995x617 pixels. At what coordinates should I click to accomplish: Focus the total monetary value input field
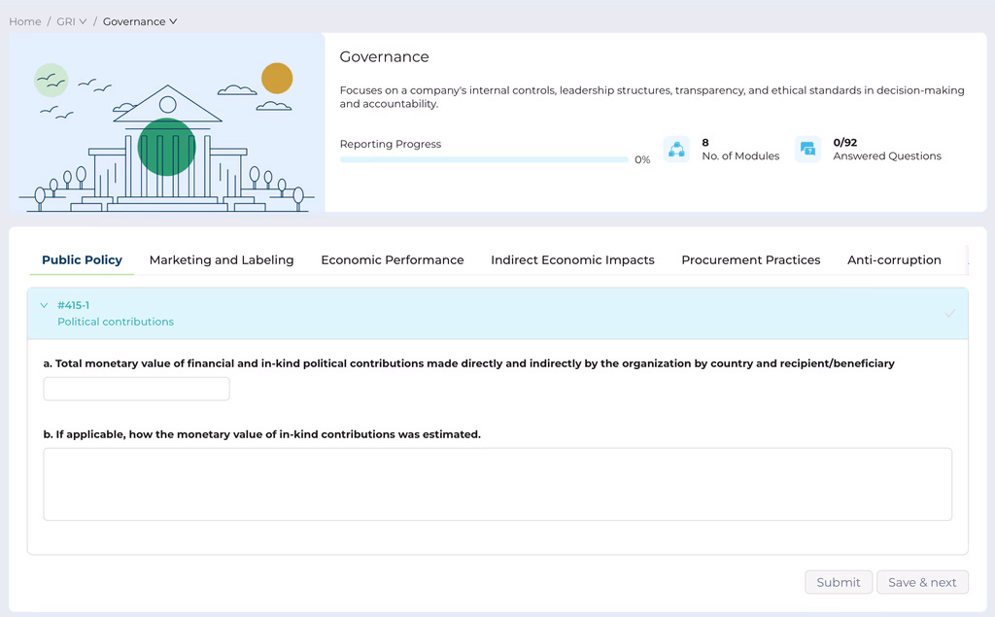tap(137, 389)
